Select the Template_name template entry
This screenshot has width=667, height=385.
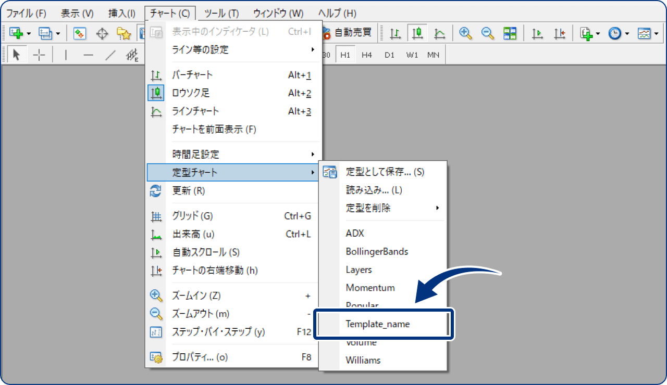click(378, 324)
